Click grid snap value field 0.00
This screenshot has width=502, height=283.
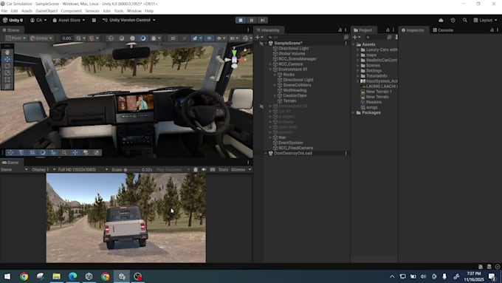67,38
